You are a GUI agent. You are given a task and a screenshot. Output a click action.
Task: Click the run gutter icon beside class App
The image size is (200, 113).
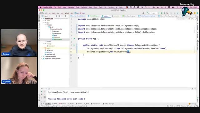coord(74,39)
